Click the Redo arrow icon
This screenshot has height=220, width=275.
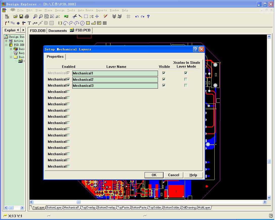(143, 16)
